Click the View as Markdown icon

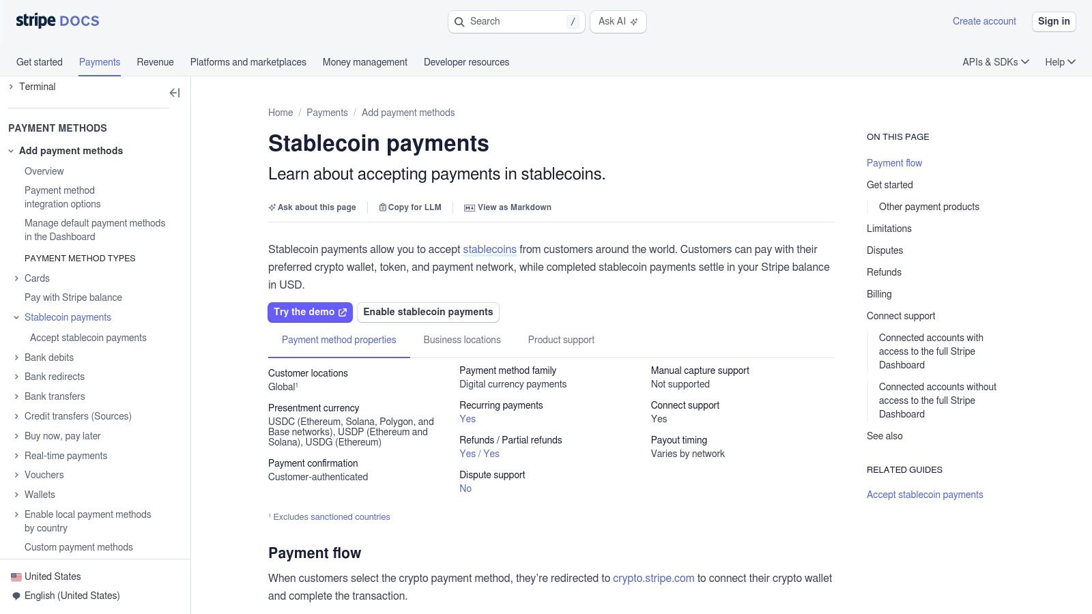pos(469,207)
